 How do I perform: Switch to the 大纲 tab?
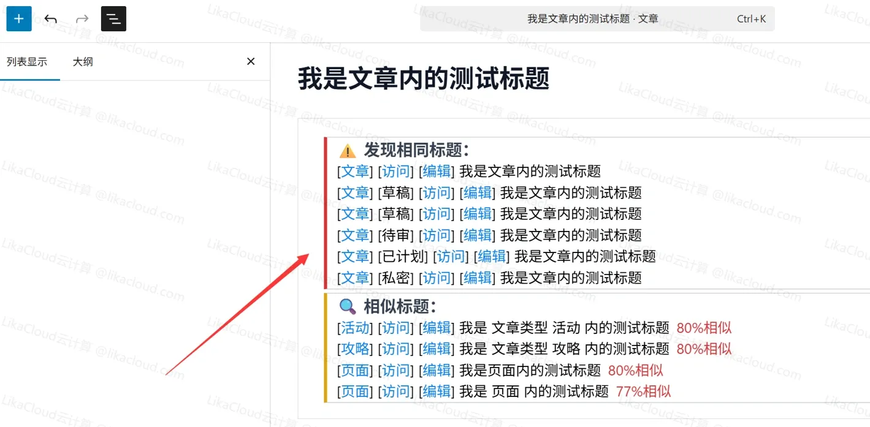(x=82, y=61)
